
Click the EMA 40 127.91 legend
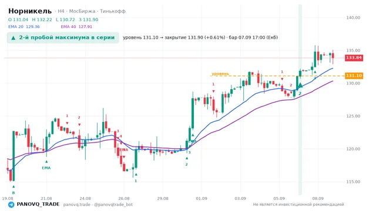pos(76,27)
